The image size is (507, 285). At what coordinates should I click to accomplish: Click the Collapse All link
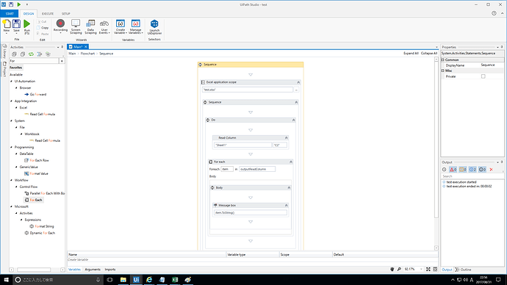coord(429,54)
